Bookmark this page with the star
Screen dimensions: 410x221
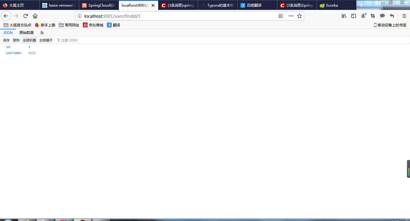(300, 16)
